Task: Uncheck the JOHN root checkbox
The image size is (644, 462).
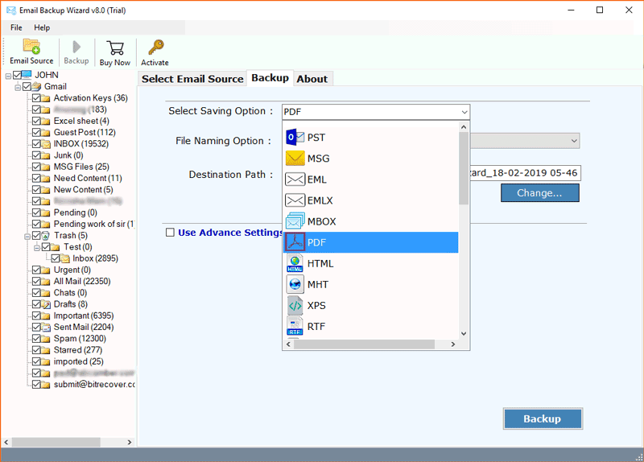Action: pyautogui.click(x=17, y=75)
